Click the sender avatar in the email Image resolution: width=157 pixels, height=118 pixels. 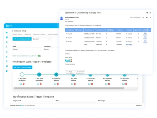[62, 18]
